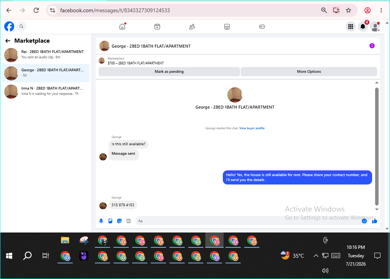Open Rei's apartment conversation
The image size is (390, 279).
[x=46, y=55]
